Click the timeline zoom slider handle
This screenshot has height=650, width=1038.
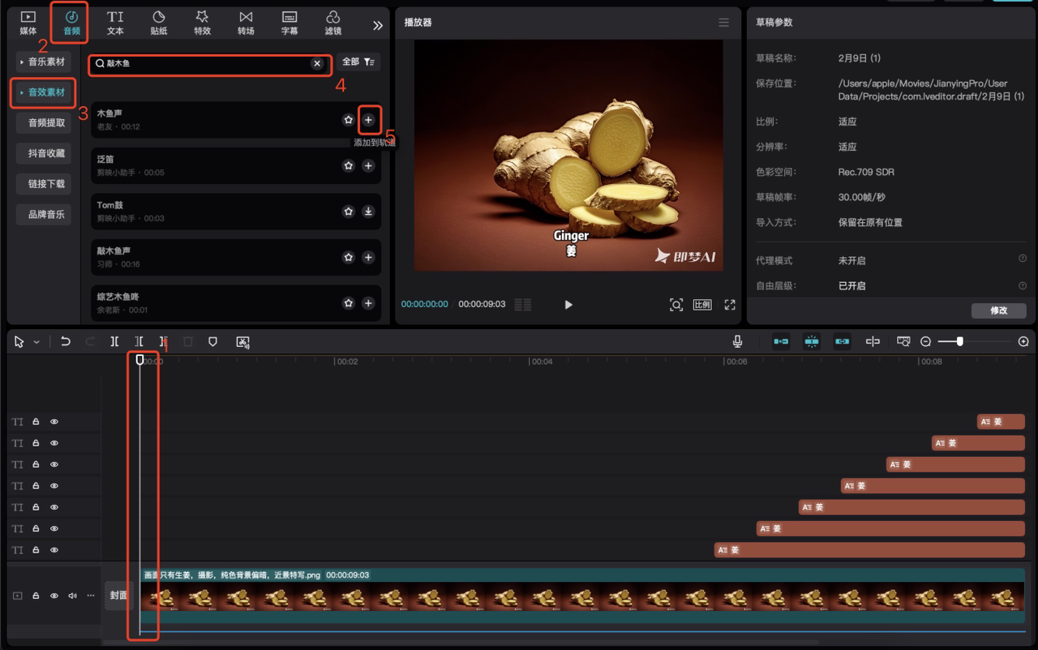coord(959,342)
